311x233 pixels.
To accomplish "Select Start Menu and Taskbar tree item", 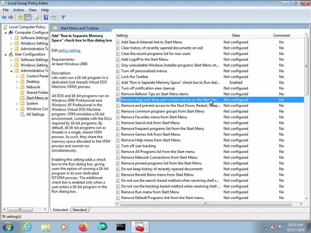I will [37, 98].
